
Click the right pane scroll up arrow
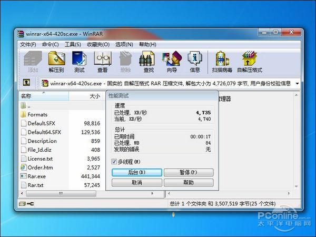pyautogui.click(x=296, y=95)
